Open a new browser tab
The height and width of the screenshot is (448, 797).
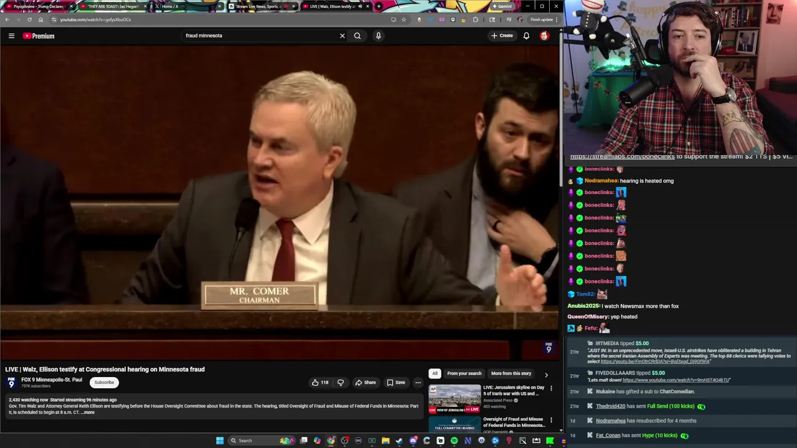pos(379,6)
